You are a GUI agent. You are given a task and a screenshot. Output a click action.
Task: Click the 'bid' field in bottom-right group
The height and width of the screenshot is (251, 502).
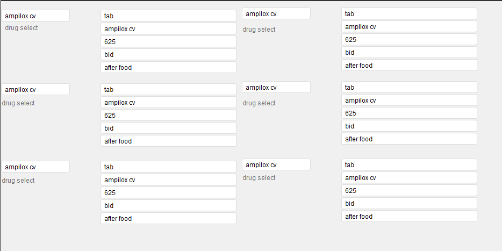(x=409, y=204)
